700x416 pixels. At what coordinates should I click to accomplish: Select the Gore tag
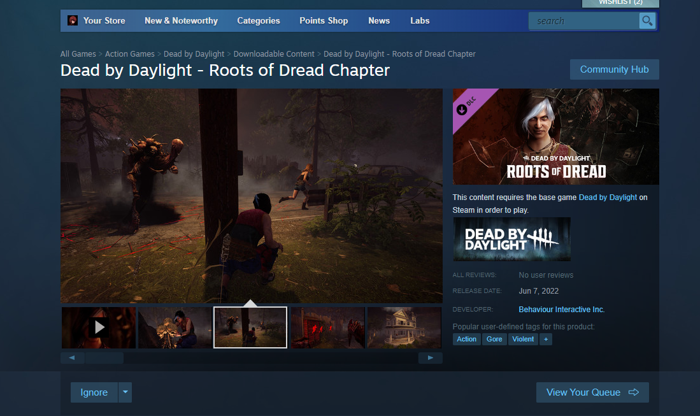[x=494, y=339]
